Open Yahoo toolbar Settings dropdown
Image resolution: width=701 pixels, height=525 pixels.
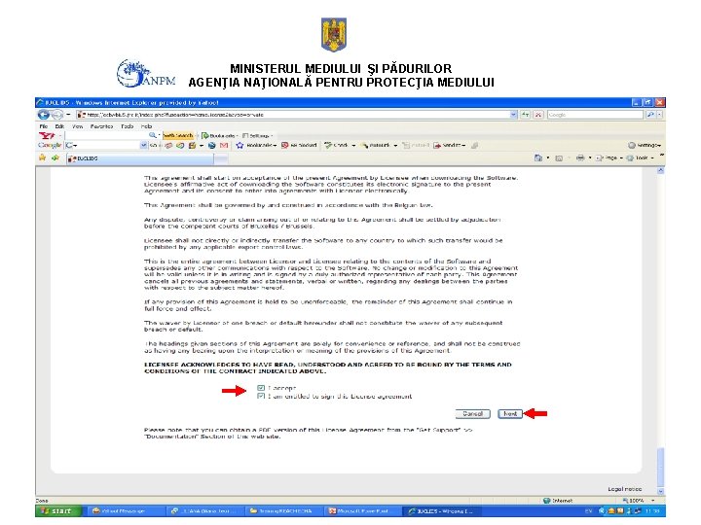click(x=257, y=135)
